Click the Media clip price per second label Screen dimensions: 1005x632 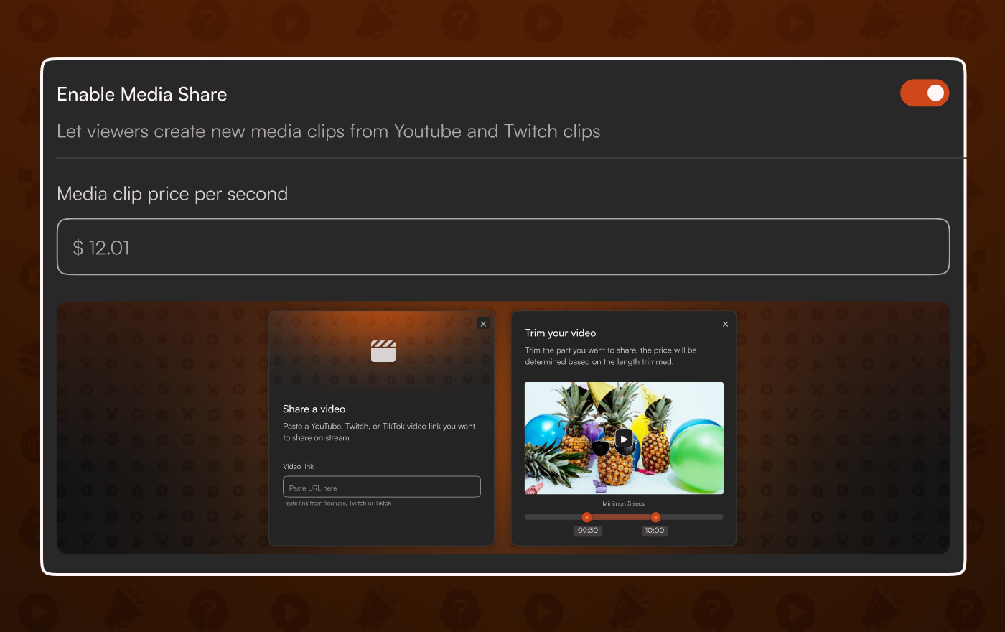(172, 194)
